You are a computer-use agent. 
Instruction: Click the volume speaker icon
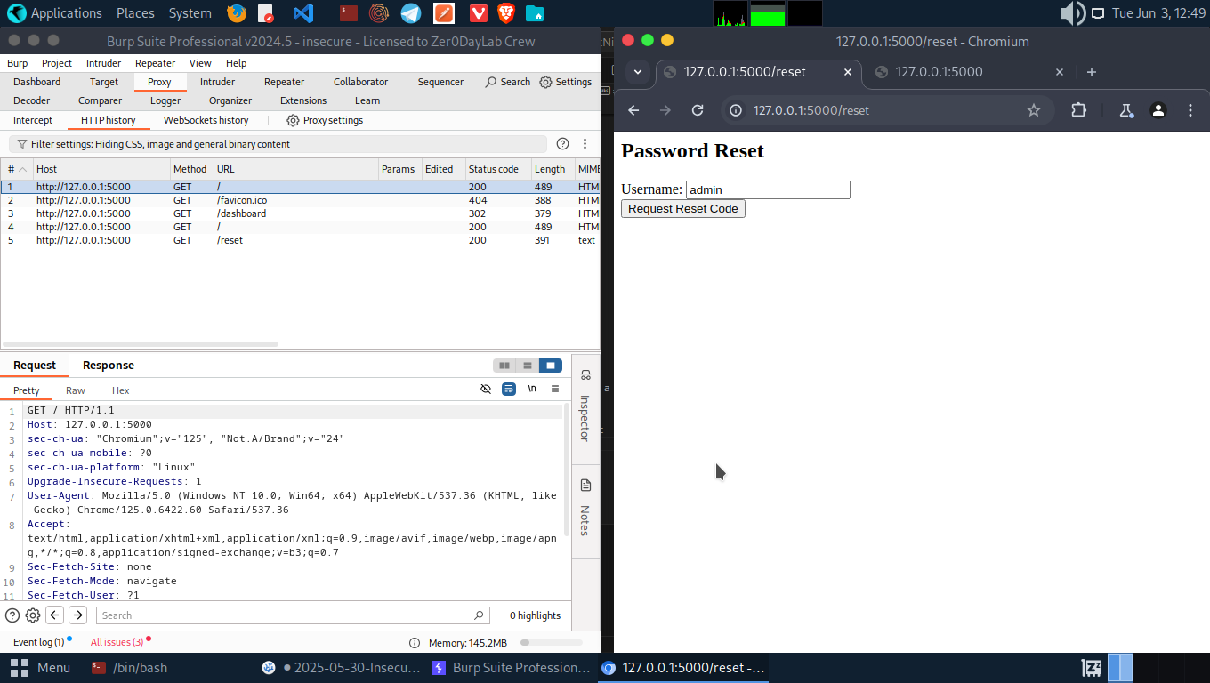tap(1072, 13)
